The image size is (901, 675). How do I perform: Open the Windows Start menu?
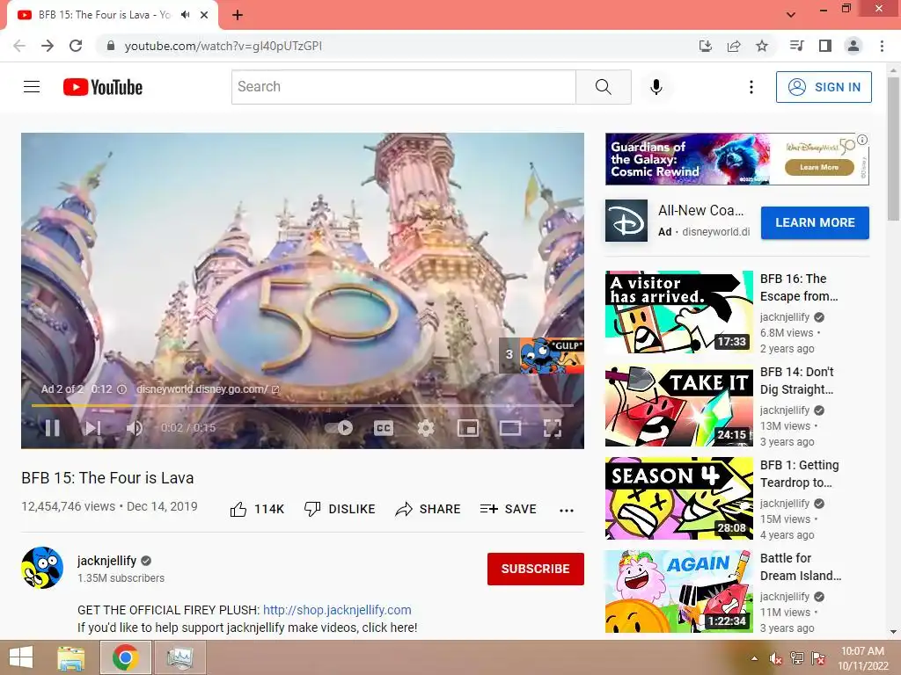21,657
